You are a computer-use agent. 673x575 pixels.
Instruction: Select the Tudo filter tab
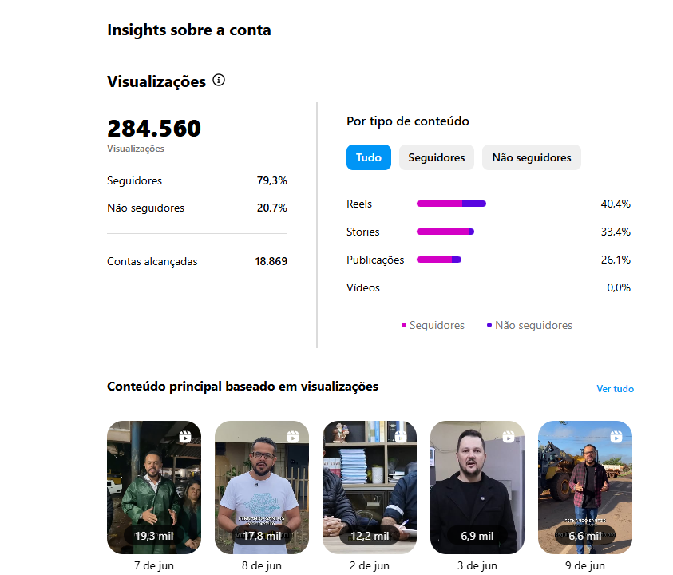[x=369, y=157]
